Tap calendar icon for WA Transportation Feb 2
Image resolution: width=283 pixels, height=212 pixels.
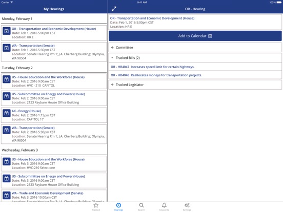(x=7, y=130)
